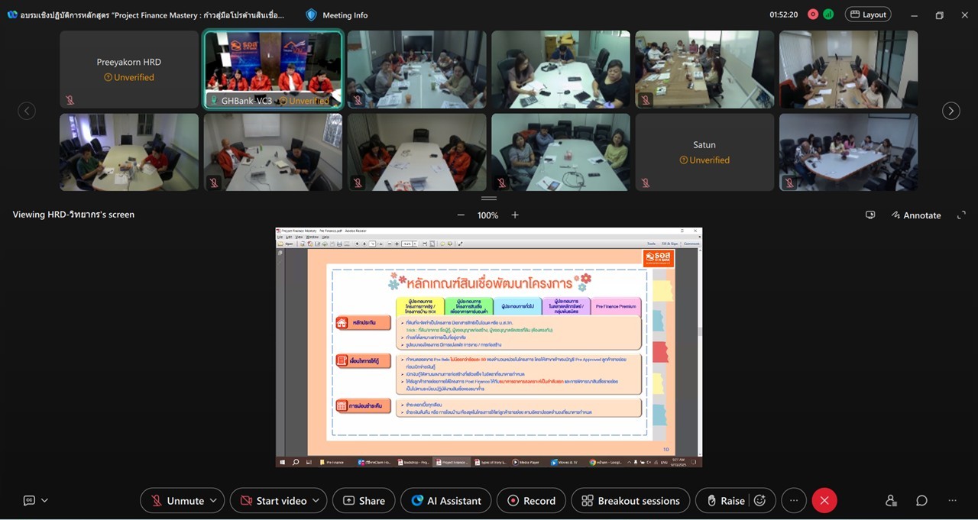Open Breakout sessions
Image resolution: width=978 pixels, height=520 pixels.
point(630,500)
